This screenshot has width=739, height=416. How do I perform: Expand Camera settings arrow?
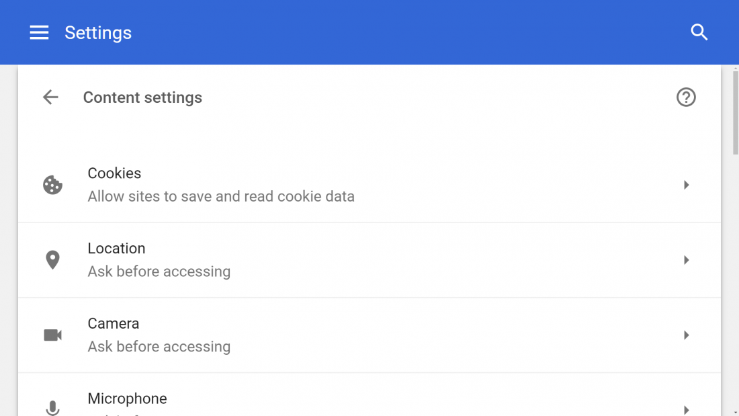click(686, 335)
